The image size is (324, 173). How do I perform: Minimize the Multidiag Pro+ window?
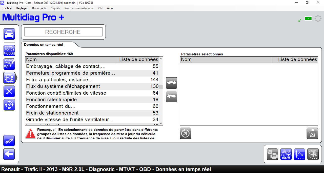click(296, 2)
